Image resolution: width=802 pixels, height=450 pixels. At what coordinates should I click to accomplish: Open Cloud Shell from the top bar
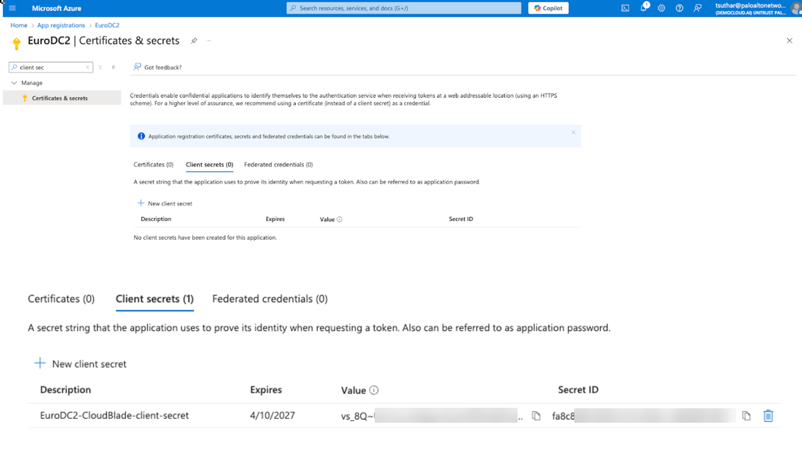pyautogui.click(x=625, y=8)
